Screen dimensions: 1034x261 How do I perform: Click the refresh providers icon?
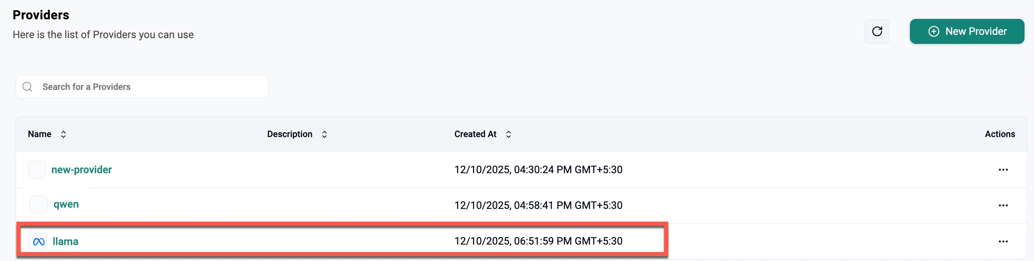point(877,32)
